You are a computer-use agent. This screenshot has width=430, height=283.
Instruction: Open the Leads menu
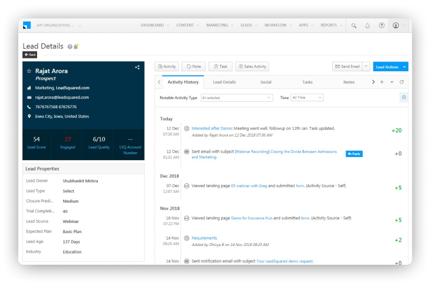tap(249, 25)
